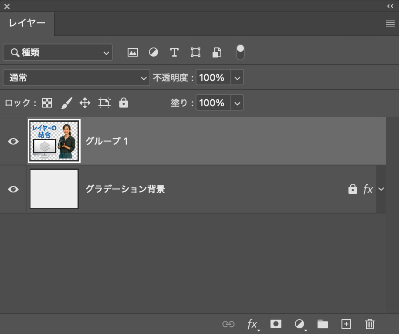Click fx indicator on グラデーション背景 layer
This screenshot has width=399, height=334.
click(368, 189)
